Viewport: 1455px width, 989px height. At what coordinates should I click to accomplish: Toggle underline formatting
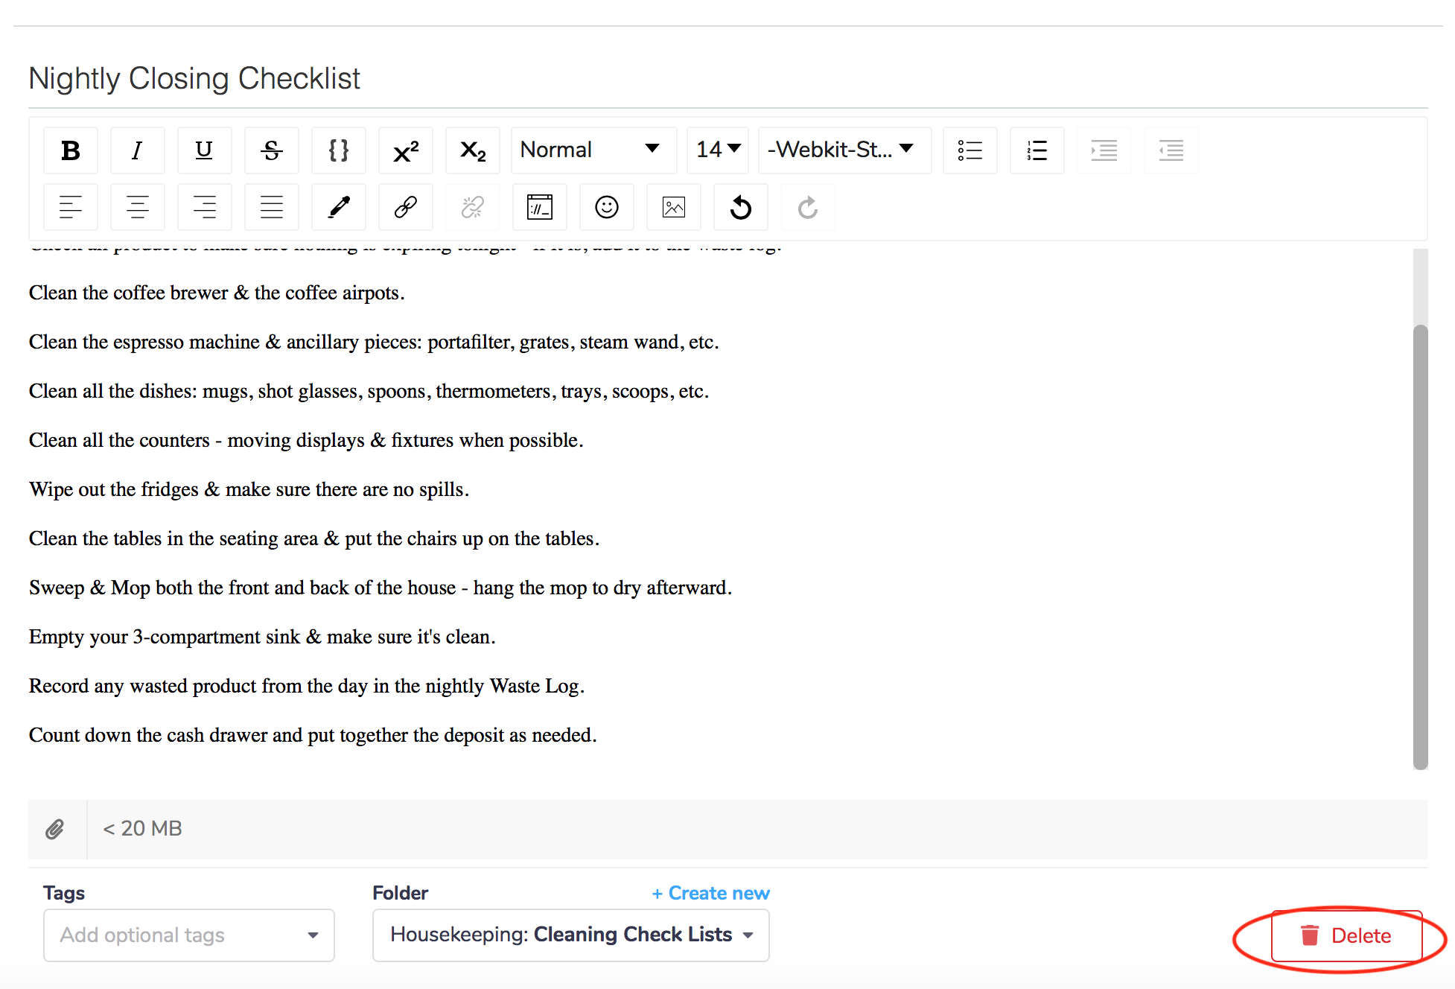[x=204, y=150]
